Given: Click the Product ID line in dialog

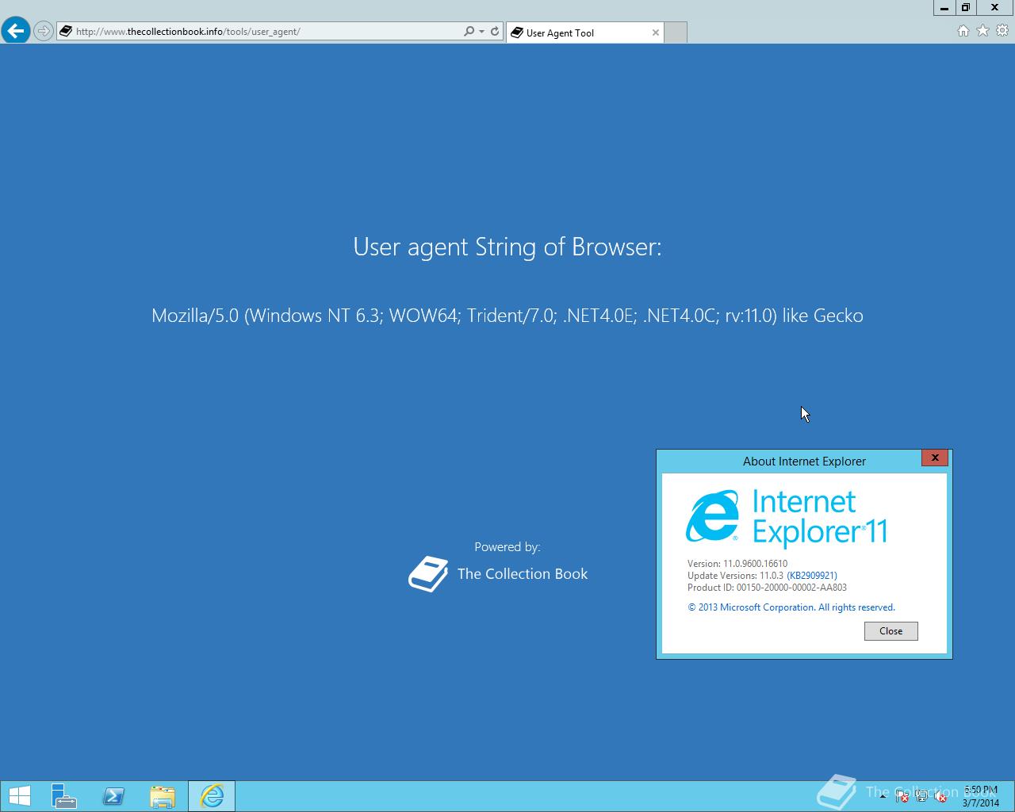Looking at the screenshot, I should pyautogui.click(x=767, y=588).
